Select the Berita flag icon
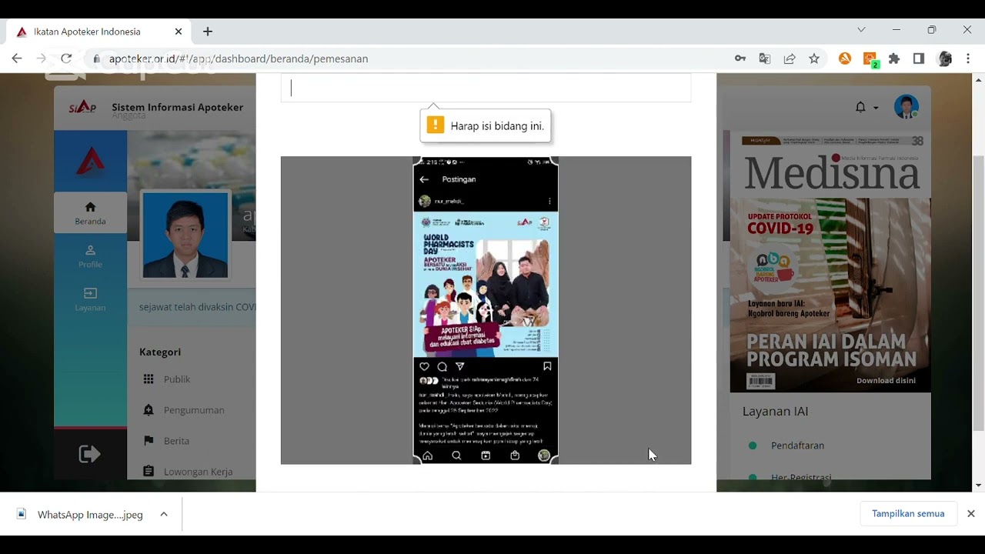This screenshot has width=985, height=554. click(x=149, y=441)
